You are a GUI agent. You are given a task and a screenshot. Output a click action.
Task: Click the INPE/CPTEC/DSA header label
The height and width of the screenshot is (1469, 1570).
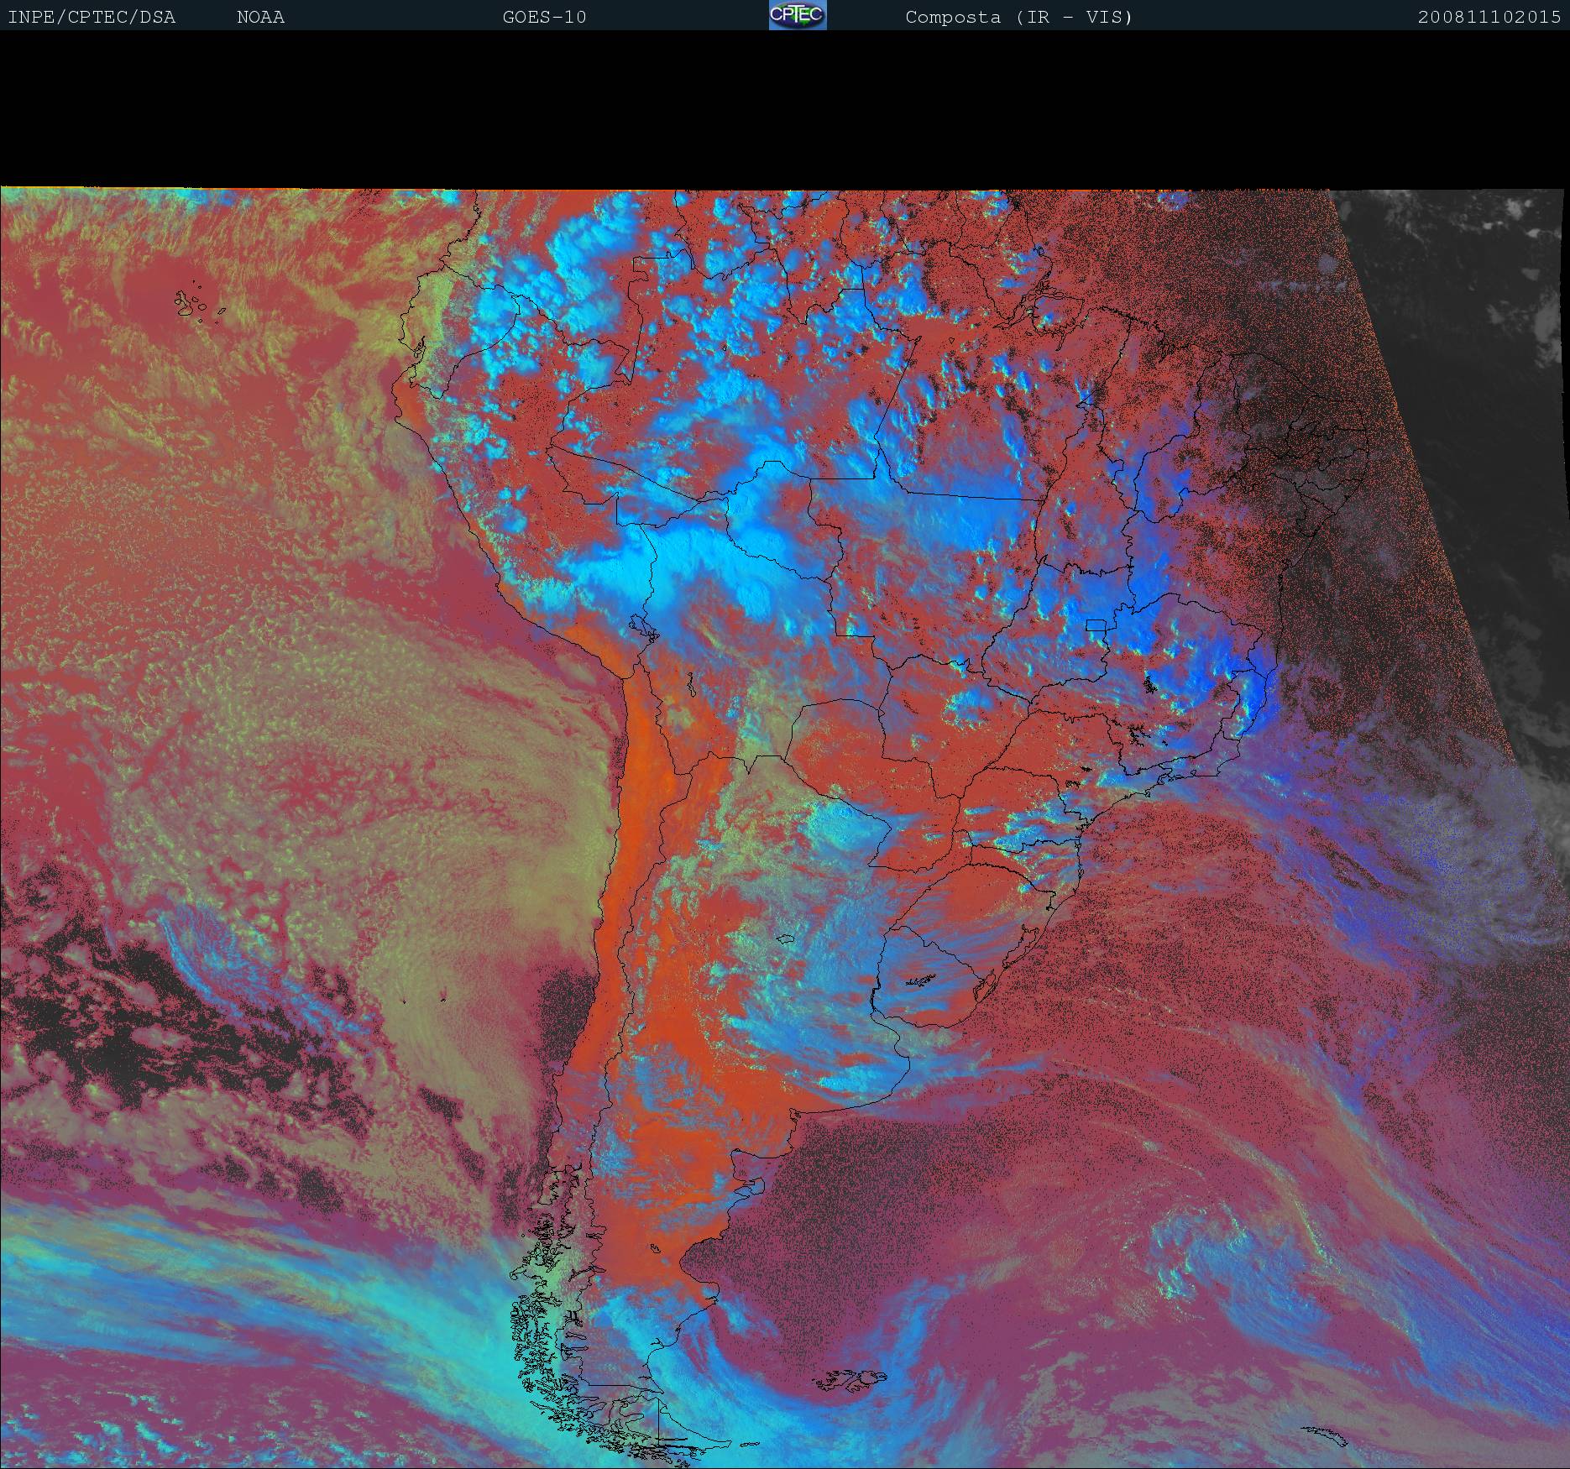click(x=92, y=18)
